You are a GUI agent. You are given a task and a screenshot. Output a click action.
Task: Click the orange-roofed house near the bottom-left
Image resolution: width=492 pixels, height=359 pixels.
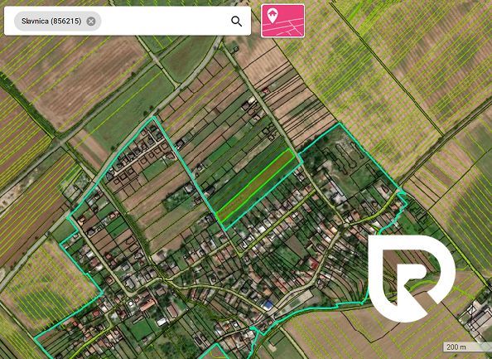coord(147,304)
